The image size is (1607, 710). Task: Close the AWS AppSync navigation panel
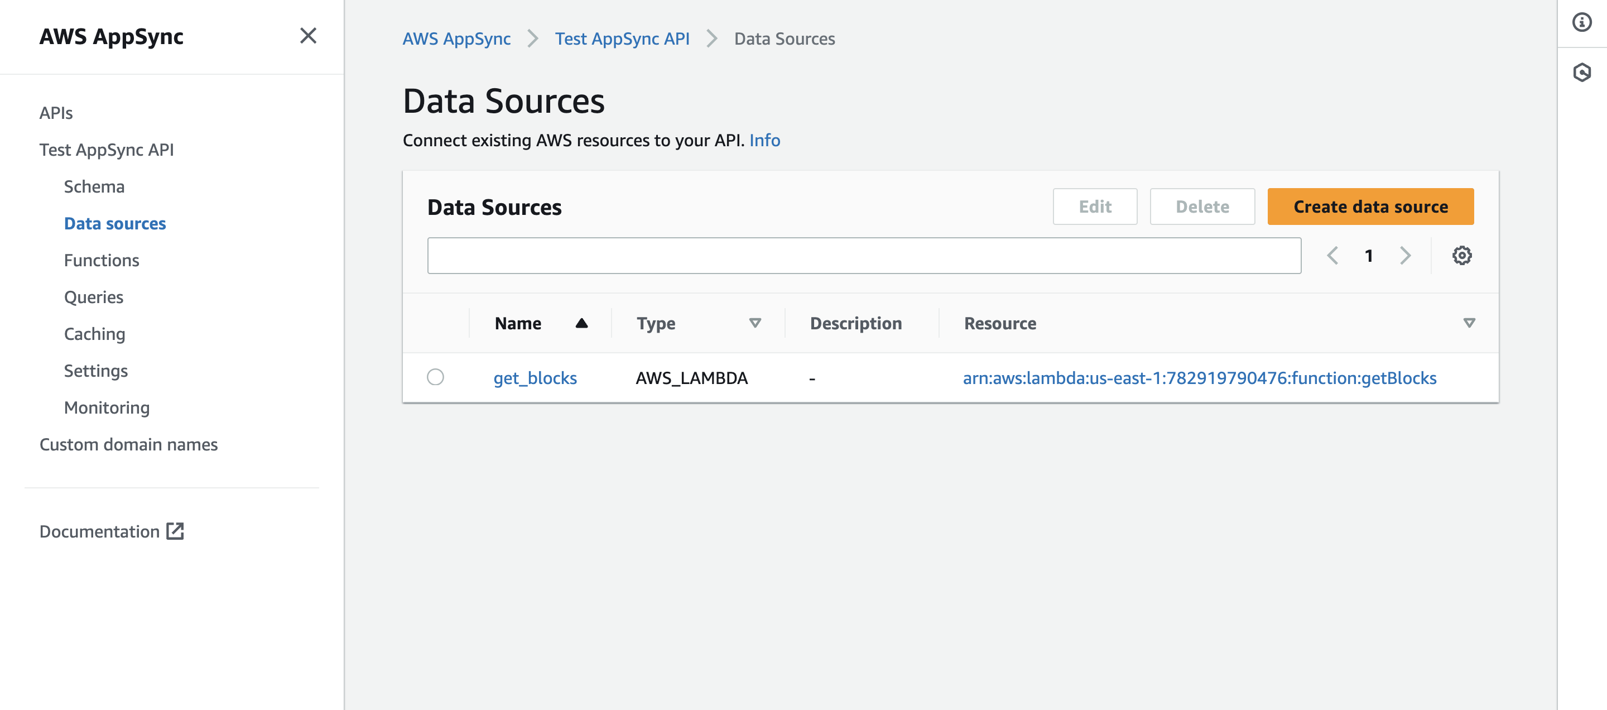(308, 36)
